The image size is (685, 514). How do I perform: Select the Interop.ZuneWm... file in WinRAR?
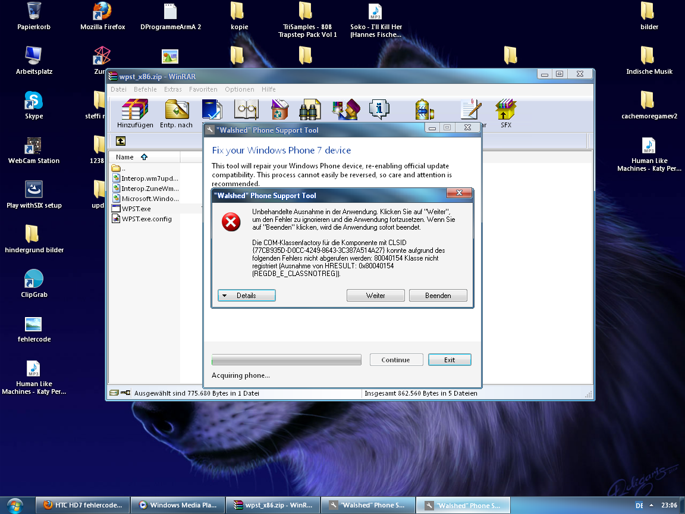coord(146,189)
